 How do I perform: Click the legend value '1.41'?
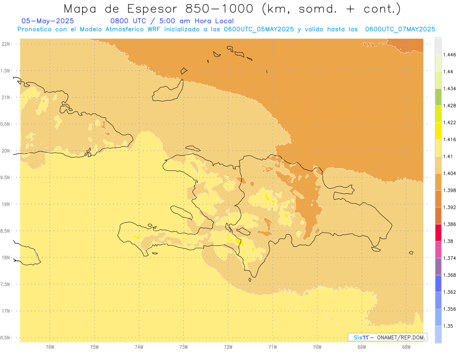point(448,156)
